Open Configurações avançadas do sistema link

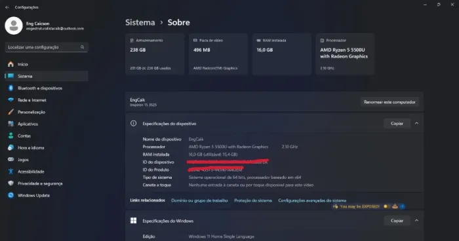click(312, 200)
